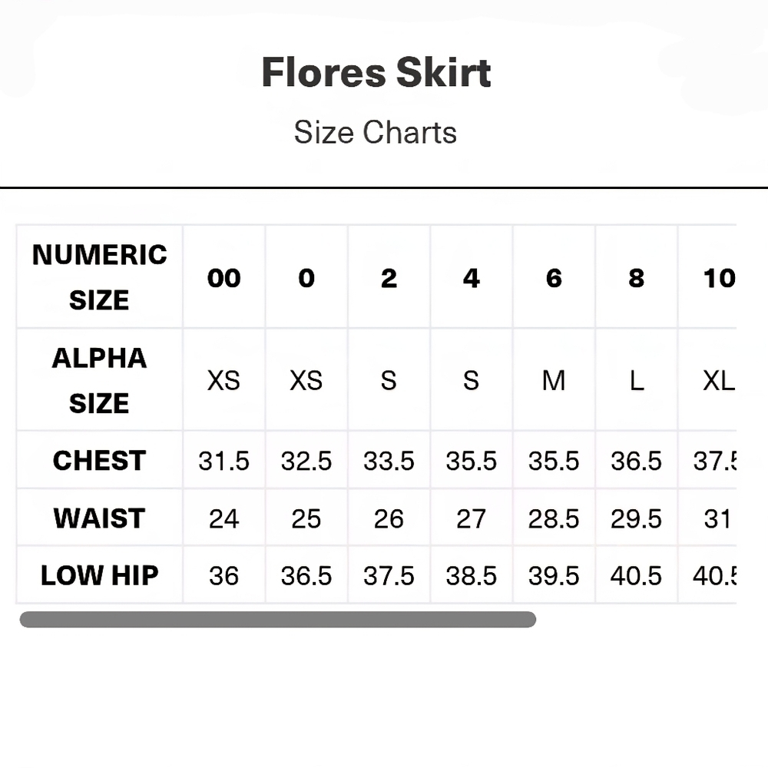This screenshot has height=768, width=768.
Task: Click the XL alpha size cell
Action: [708, 380]
